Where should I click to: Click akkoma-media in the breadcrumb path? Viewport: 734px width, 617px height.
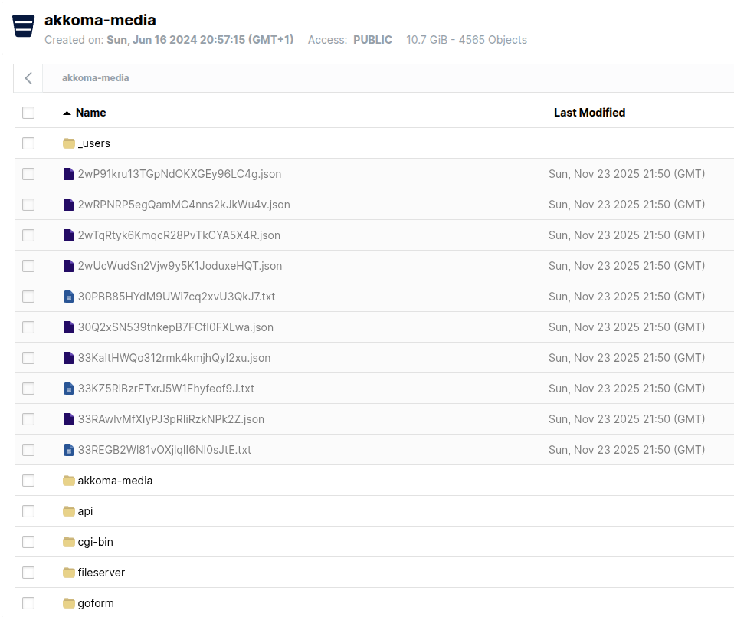[95, 78]
